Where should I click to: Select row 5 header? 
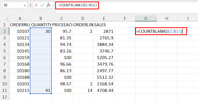click(x=5, y=51)
